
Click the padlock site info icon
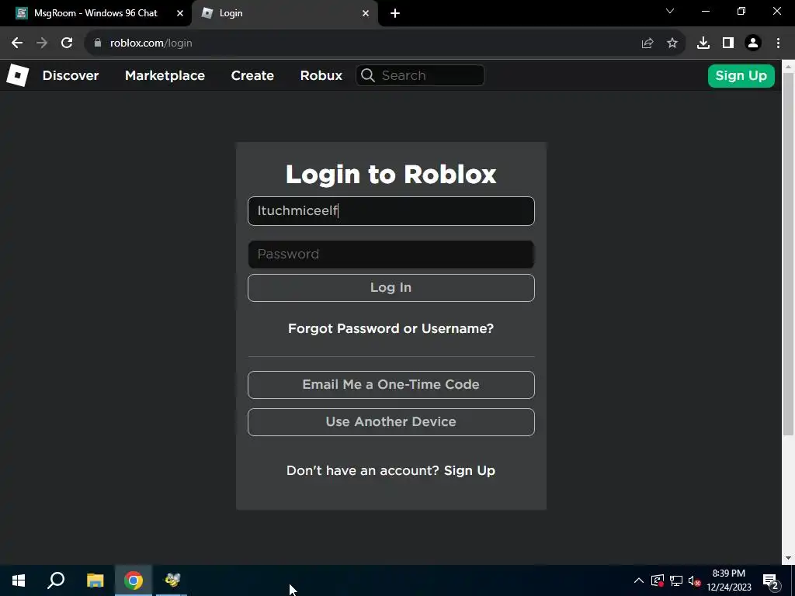98,43
